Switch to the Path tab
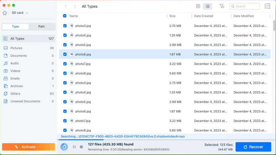Screen dimensions: 276x155 [x=41, y=27]
